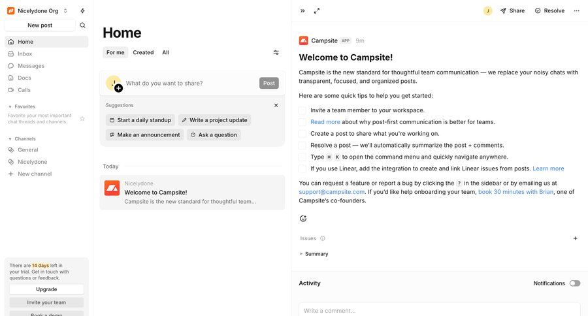588x316 pixels.
Task: Check the Resolve a post checkbox
Action: [302, 145]
